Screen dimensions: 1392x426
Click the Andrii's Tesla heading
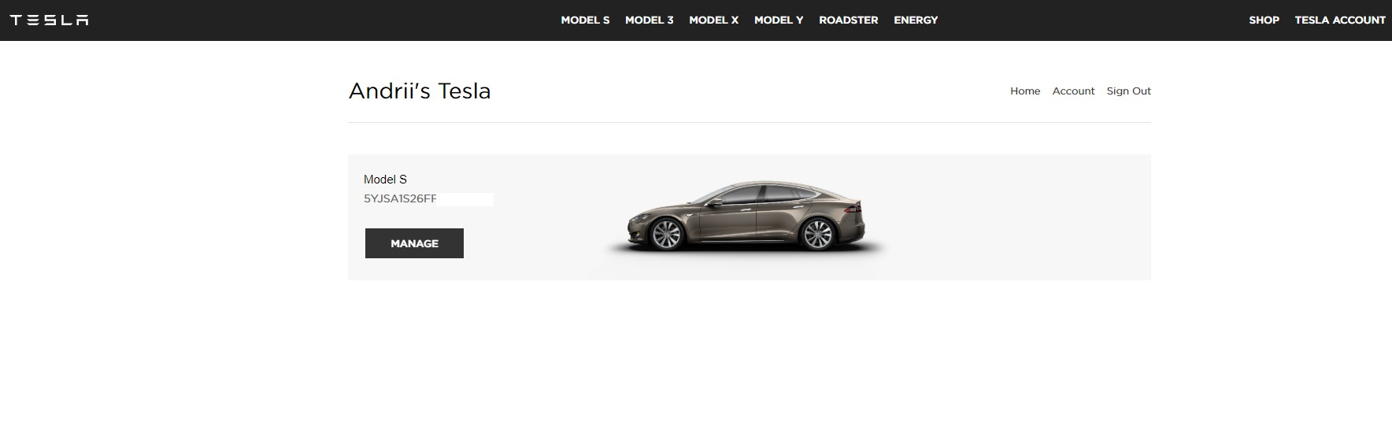point(420,91)
